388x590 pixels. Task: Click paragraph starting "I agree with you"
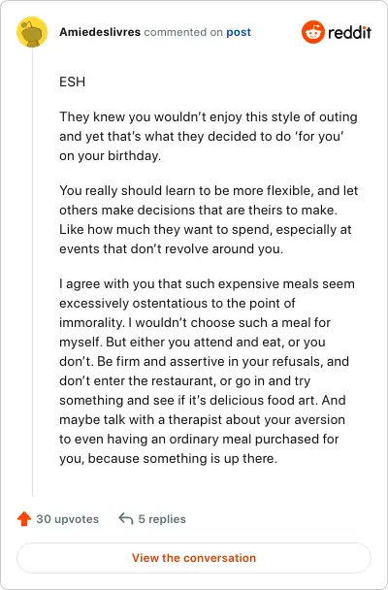pyautogui.click(x=207, y=371)
